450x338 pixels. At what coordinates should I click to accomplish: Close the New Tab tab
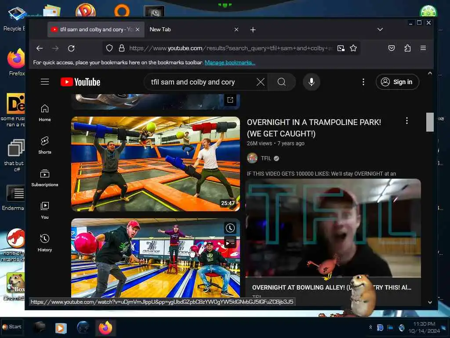click(236, 29)
